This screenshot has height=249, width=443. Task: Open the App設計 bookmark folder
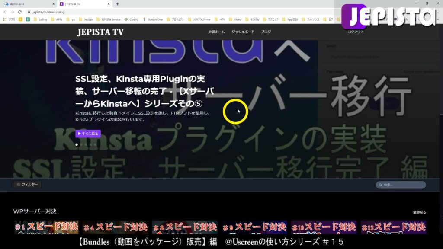pos(290,19)
